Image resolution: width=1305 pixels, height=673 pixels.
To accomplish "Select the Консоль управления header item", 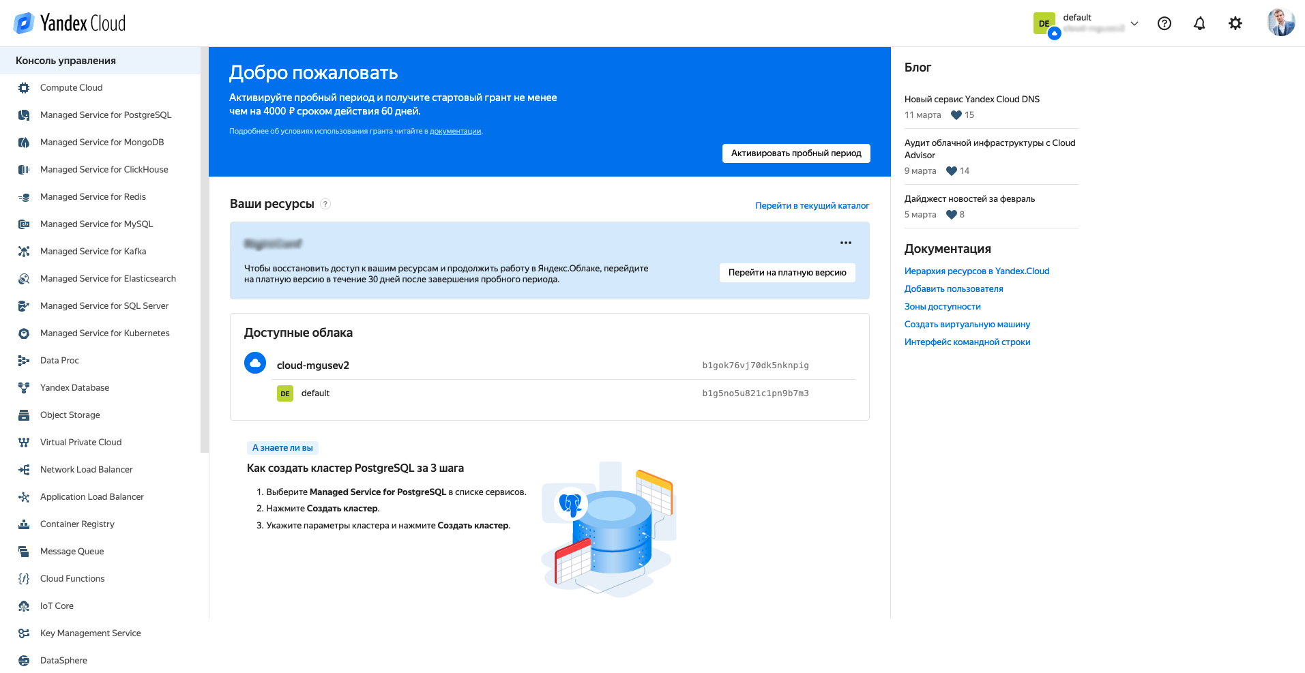I will click(100, 61).
